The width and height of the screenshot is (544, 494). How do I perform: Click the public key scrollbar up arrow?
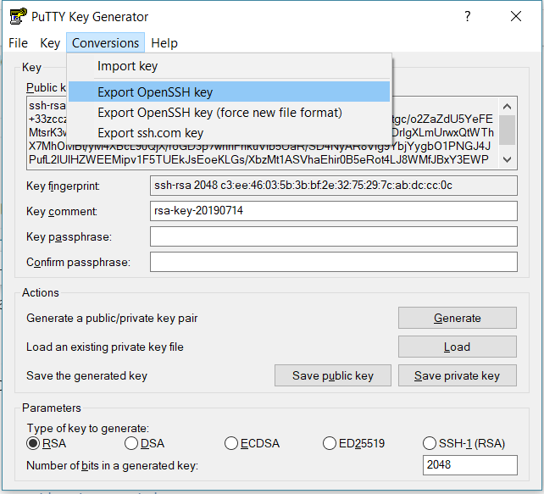pos(507,107)
